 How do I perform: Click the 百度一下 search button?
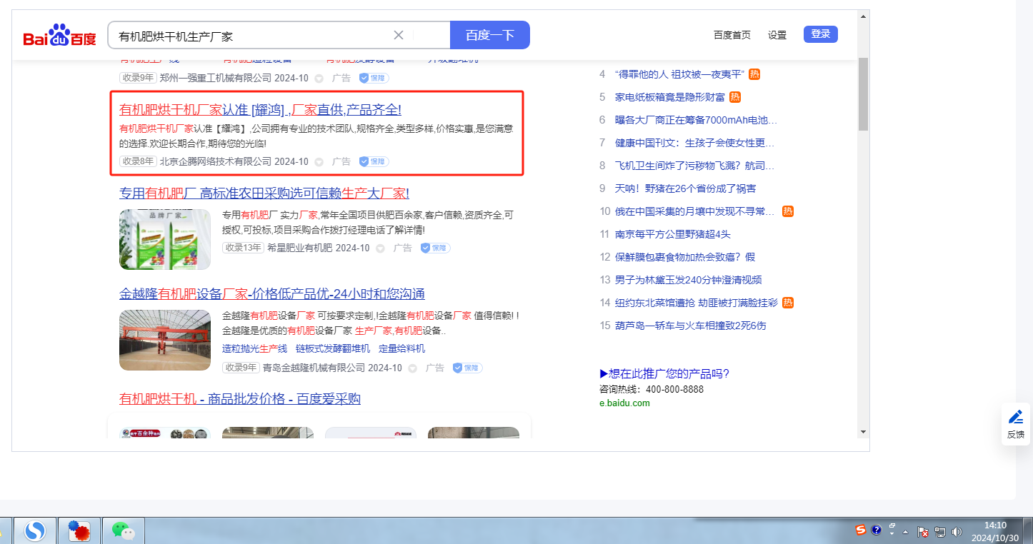coord(489,35)
